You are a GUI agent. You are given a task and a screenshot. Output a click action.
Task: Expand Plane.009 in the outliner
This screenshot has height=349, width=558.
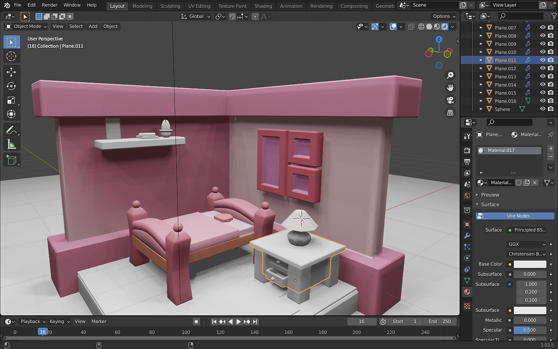481,44
